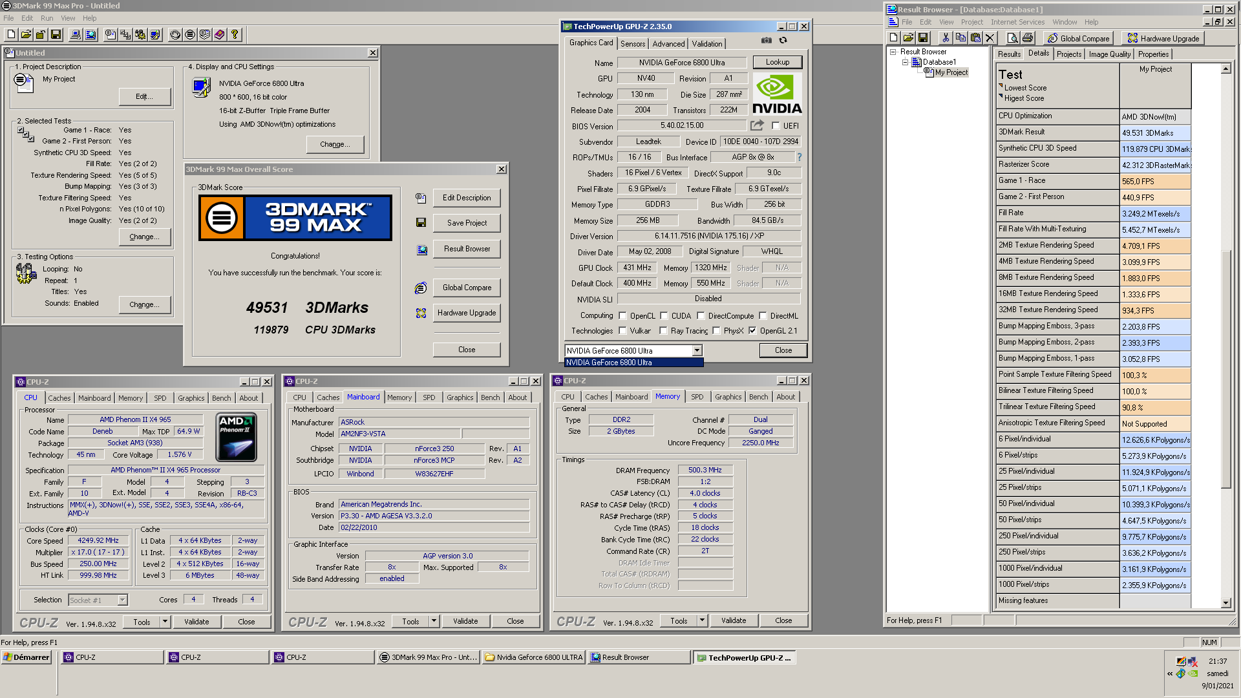Click the Save icon in Result Browser toolbar
This screenshot has height=698, width=1241.
point(923,38)
